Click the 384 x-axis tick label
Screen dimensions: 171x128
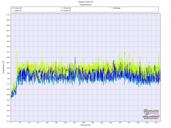coord(120,123)
